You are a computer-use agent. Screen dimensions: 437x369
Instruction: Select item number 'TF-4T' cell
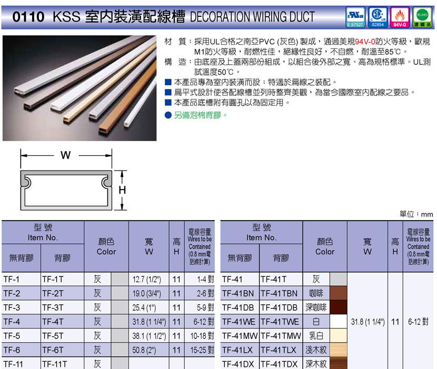click(x=63, y=322)
